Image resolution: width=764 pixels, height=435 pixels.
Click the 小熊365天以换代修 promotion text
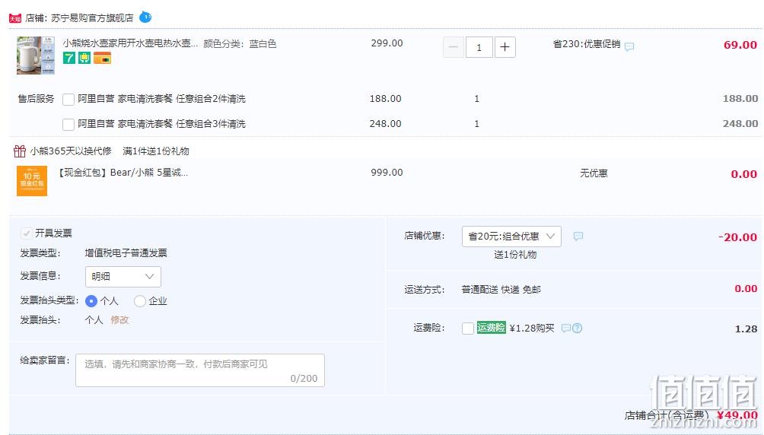[x=71, y=151]
